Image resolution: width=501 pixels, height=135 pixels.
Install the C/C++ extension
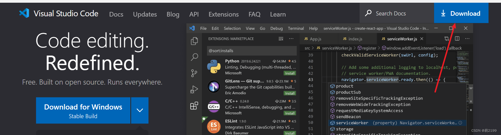[290, 113]
